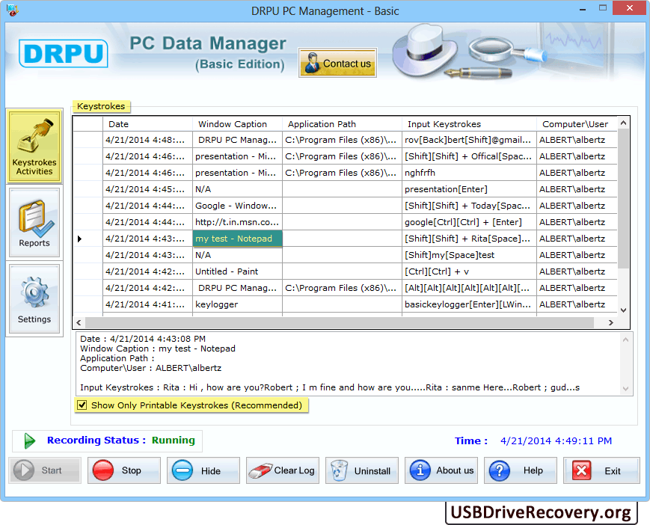This screenshot has height=525, width=650.
Task: Select 'nghfrfh' keystrokes cell
Action: tap(469, 173)
